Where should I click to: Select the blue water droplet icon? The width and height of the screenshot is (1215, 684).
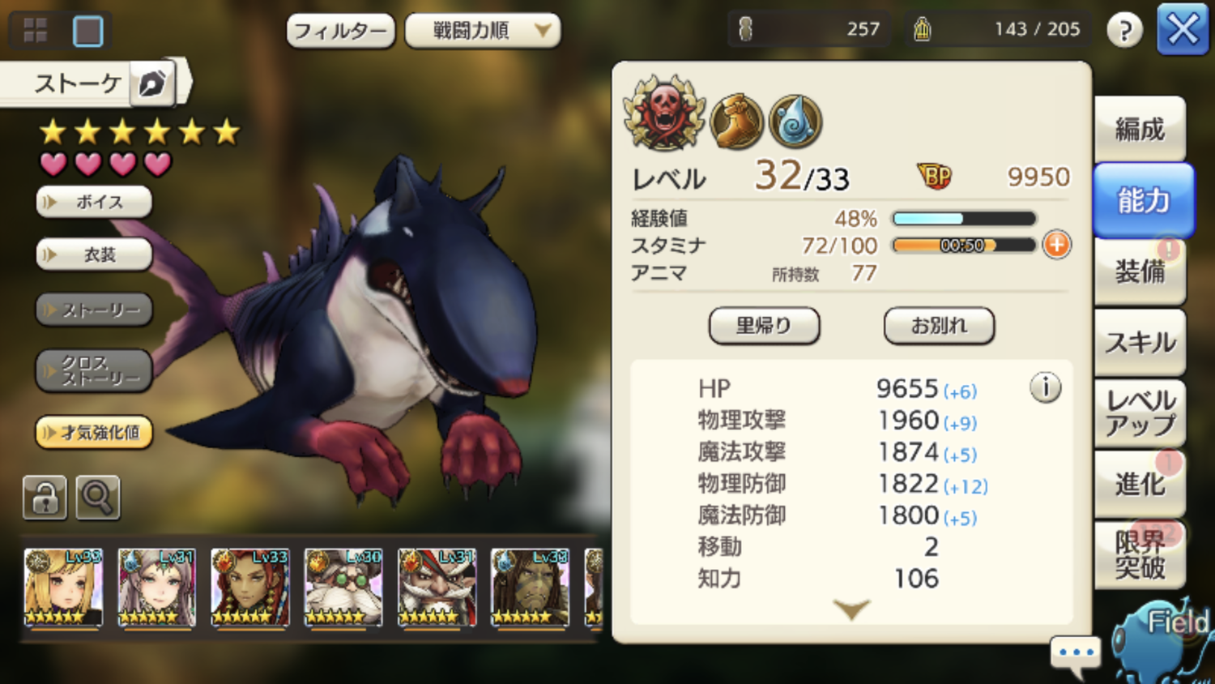pos(795,122)
